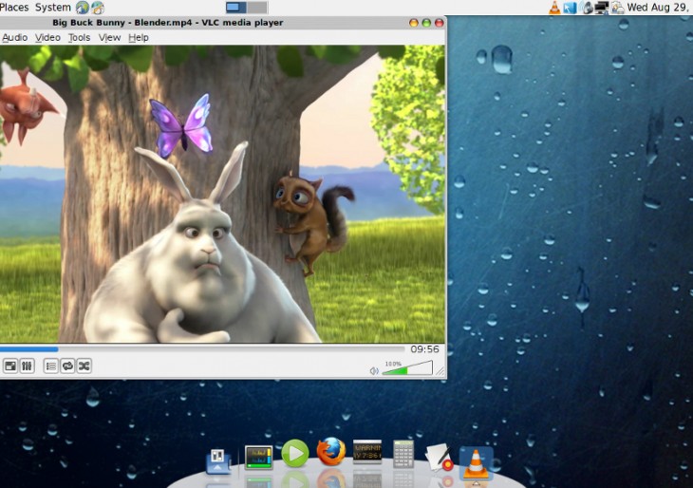Open text editor notepad in dock
The height and width of the screenshot is (488, 693).
pyautogui.click(x=440, y=458)
